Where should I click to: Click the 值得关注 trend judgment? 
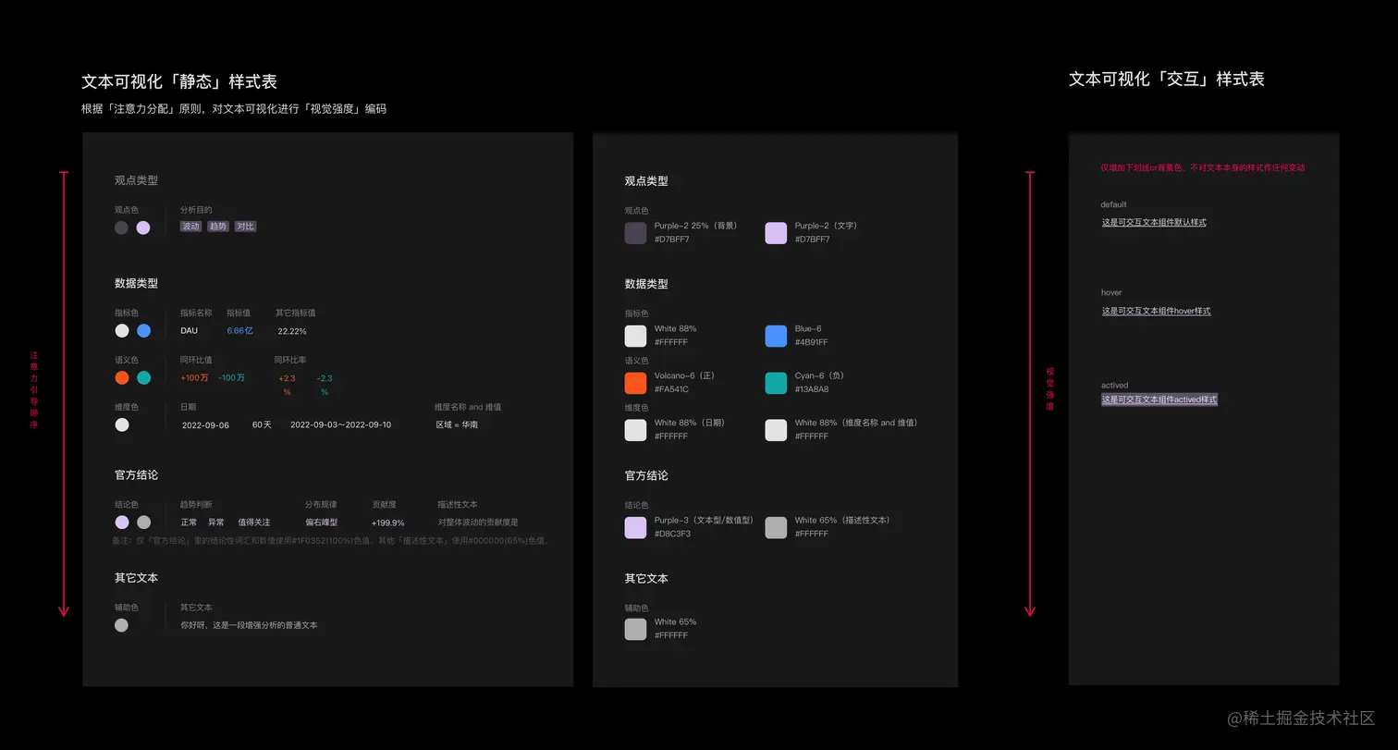click(x=254, y=523)
